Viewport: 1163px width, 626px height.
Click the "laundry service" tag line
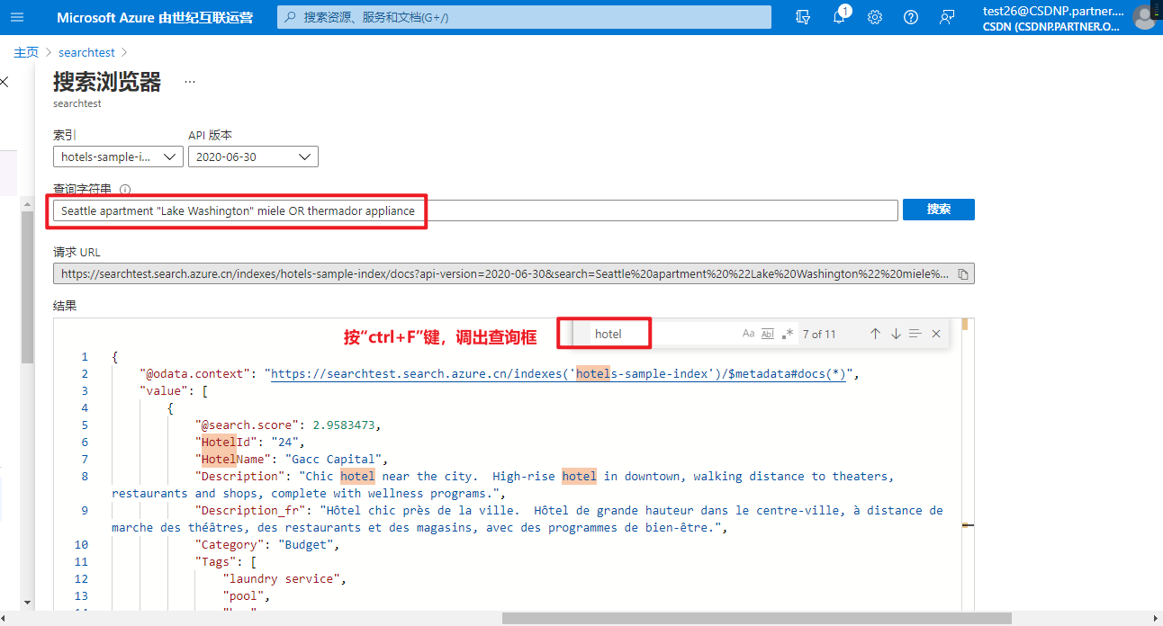[284, 579]
